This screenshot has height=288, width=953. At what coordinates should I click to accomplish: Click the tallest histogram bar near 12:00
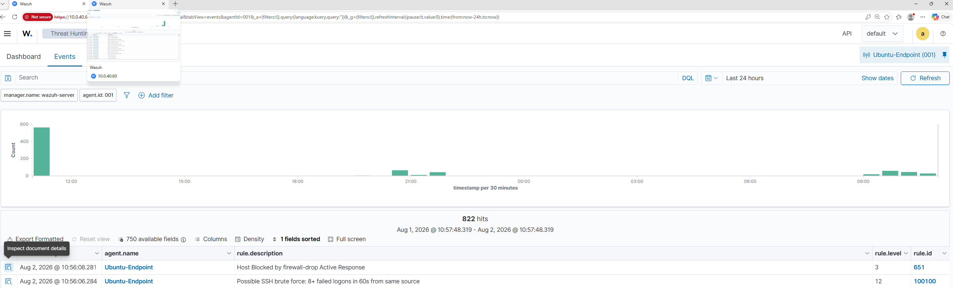[42, 152]
